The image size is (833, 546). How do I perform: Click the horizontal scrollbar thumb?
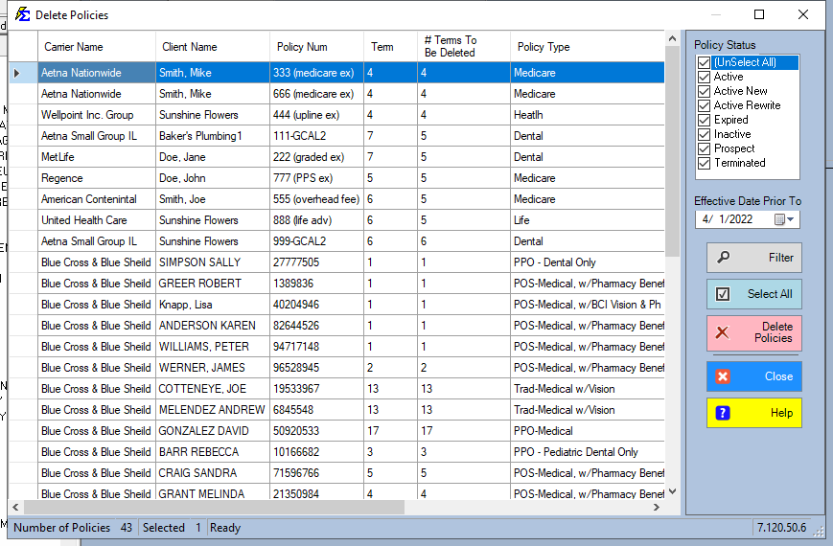point(214,508)
